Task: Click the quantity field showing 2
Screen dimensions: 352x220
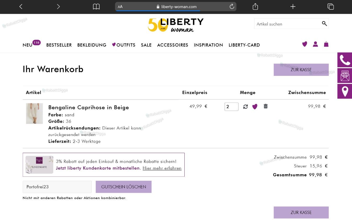Action: tap(231, 106)
